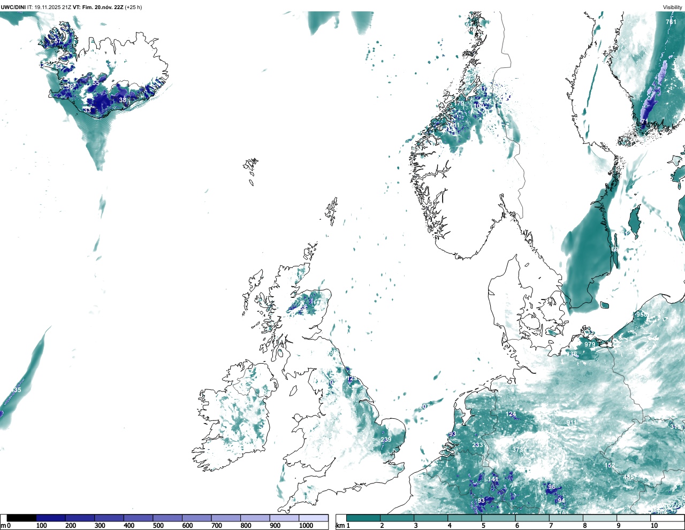Image resolution: width=685 pixels, height=530 pixels.
Task: Click the '736' value near the Baltic coast
Action: 572,354
